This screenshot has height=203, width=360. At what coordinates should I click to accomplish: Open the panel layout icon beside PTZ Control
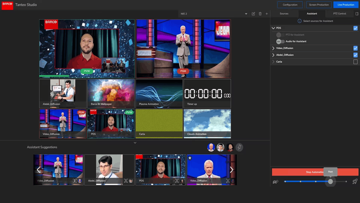357,14
